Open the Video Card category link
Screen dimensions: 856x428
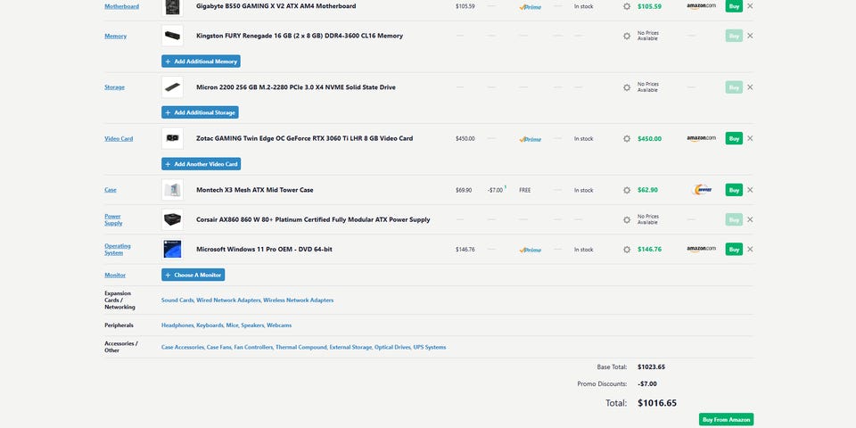(x=119, y=139)
